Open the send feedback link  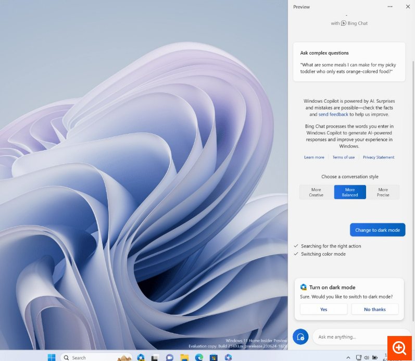[x=333, y=114]
